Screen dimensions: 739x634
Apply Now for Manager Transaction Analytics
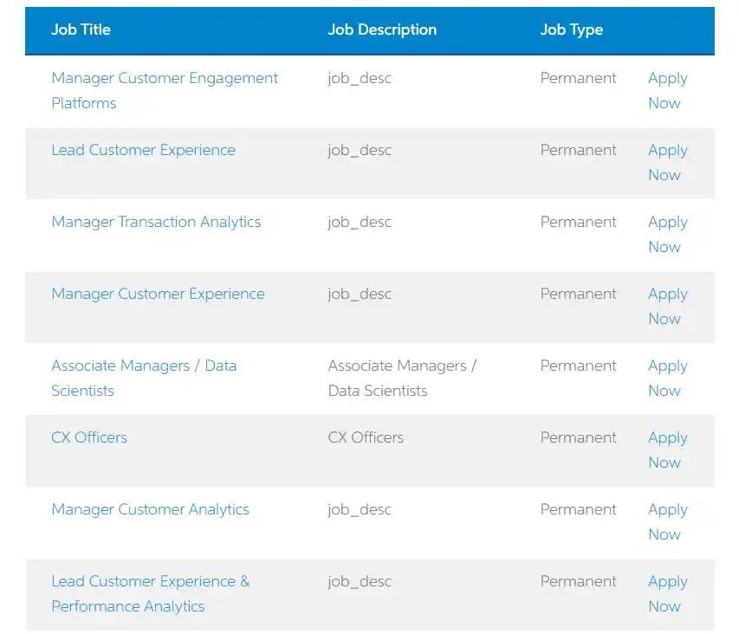668,234
